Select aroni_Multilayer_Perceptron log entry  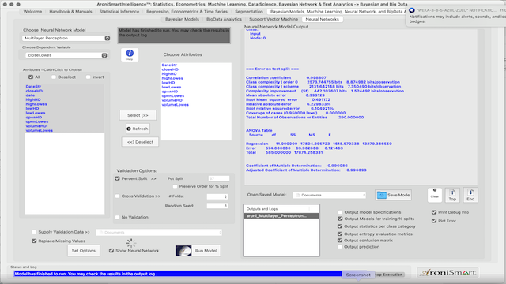coord(281,215)
